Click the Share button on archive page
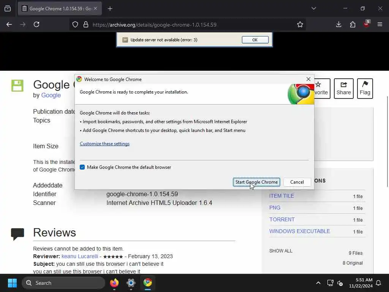Image resolution: width=389 pixels, height=292 pixels. (x=343, y=88)
